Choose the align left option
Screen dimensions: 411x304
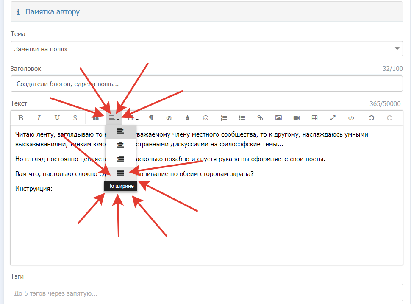pyautogui.click(x=120, y=131)
